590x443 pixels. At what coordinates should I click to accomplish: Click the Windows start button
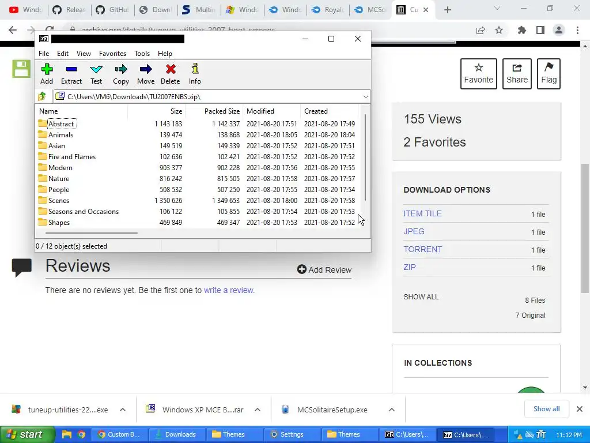click(27, 434)
